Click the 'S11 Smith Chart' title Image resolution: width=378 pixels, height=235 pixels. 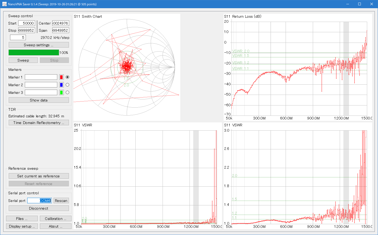tap(88, 16)
